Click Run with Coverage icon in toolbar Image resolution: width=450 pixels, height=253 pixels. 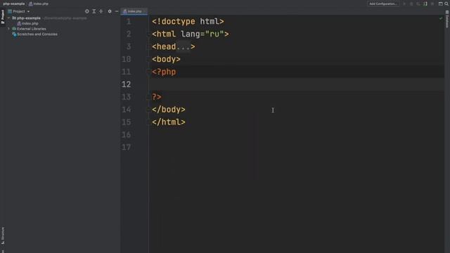[x=418, y=4]
